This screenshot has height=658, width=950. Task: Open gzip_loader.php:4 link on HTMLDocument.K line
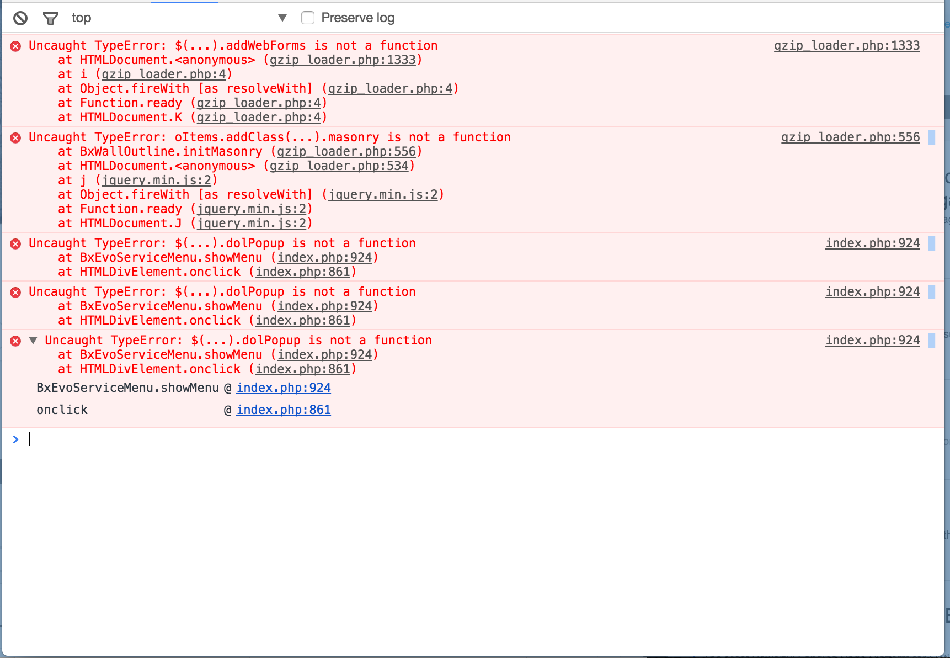259,118
